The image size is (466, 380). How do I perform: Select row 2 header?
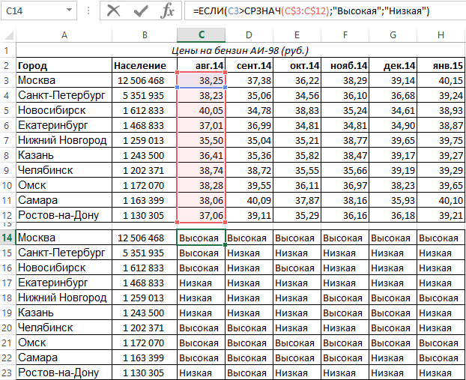tap(8, 65)
